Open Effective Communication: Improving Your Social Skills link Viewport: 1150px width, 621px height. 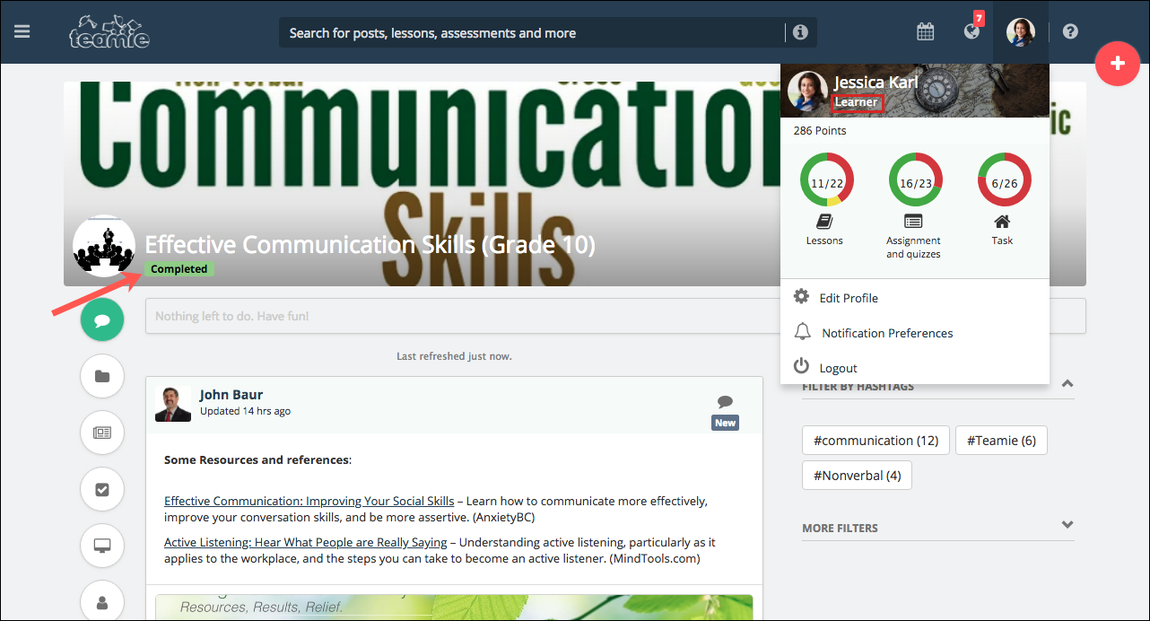[309, 501]
